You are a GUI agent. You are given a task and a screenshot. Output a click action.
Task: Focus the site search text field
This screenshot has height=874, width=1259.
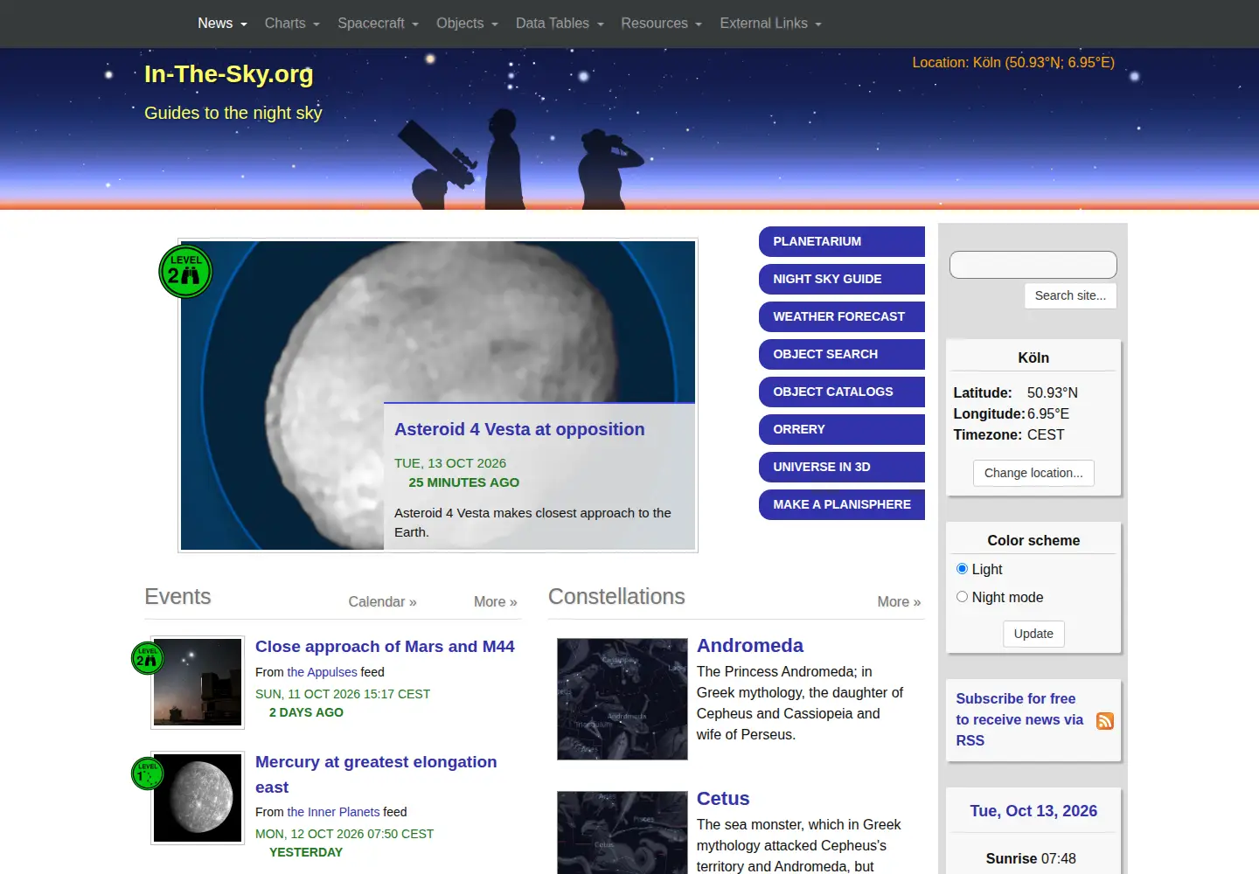(x=1033, y=265)
